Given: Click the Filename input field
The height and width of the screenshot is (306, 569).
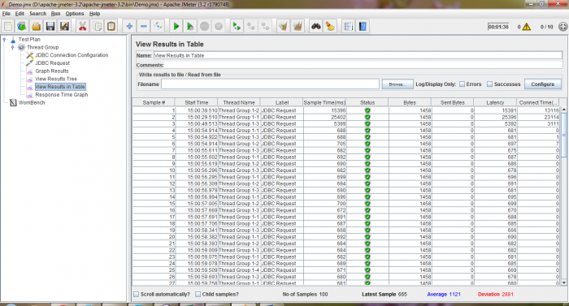Looking at the screenshot, I should [x=271, y=84].
